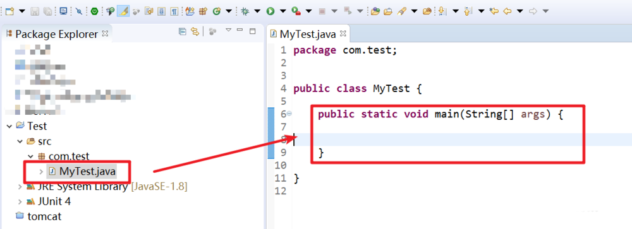Click the Back navigation arrow

[x=507, y=11]
